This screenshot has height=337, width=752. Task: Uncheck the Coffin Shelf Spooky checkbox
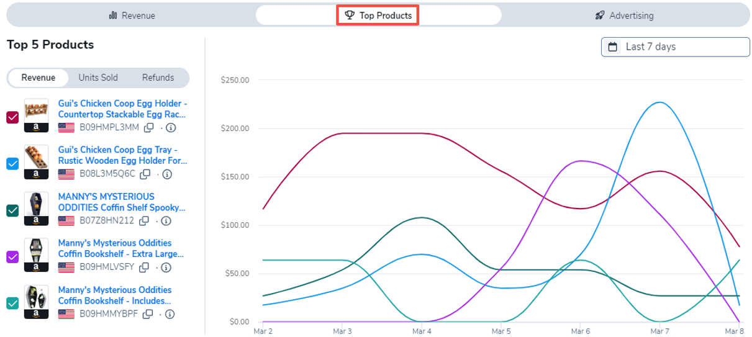(12, 210)
